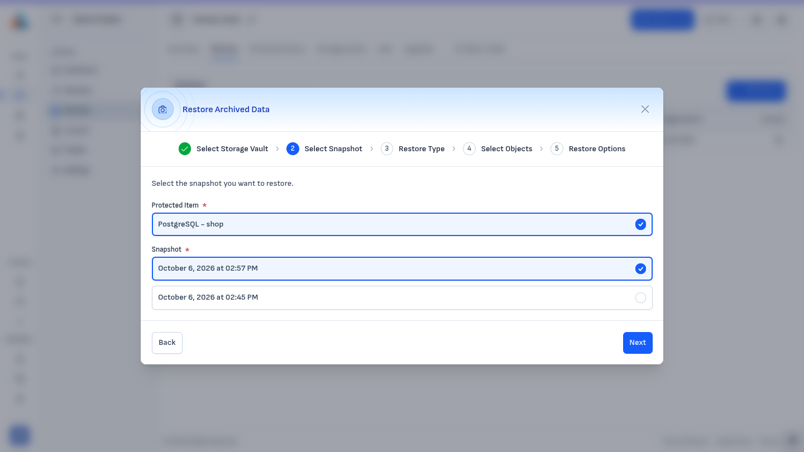Go to the completed Select Storage Vault step

223,149
